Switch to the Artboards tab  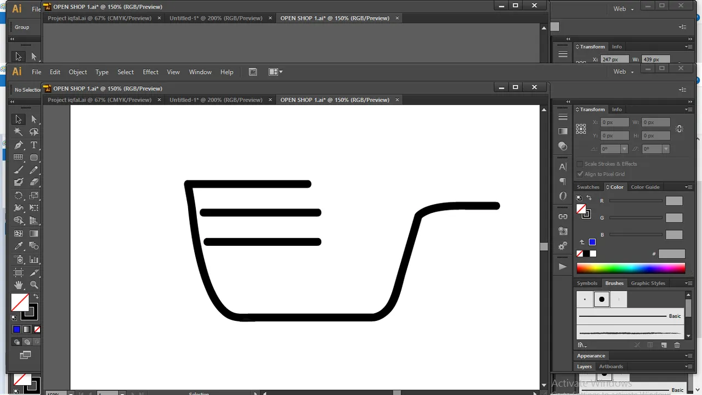click(x=611, y=366)
